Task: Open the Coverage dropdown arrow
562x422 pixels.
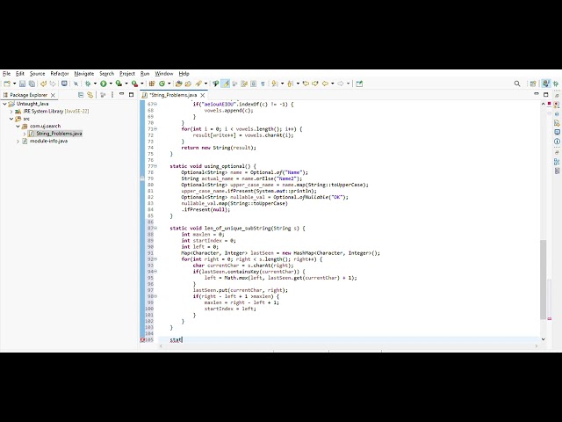Action: [x=126, y=84]
